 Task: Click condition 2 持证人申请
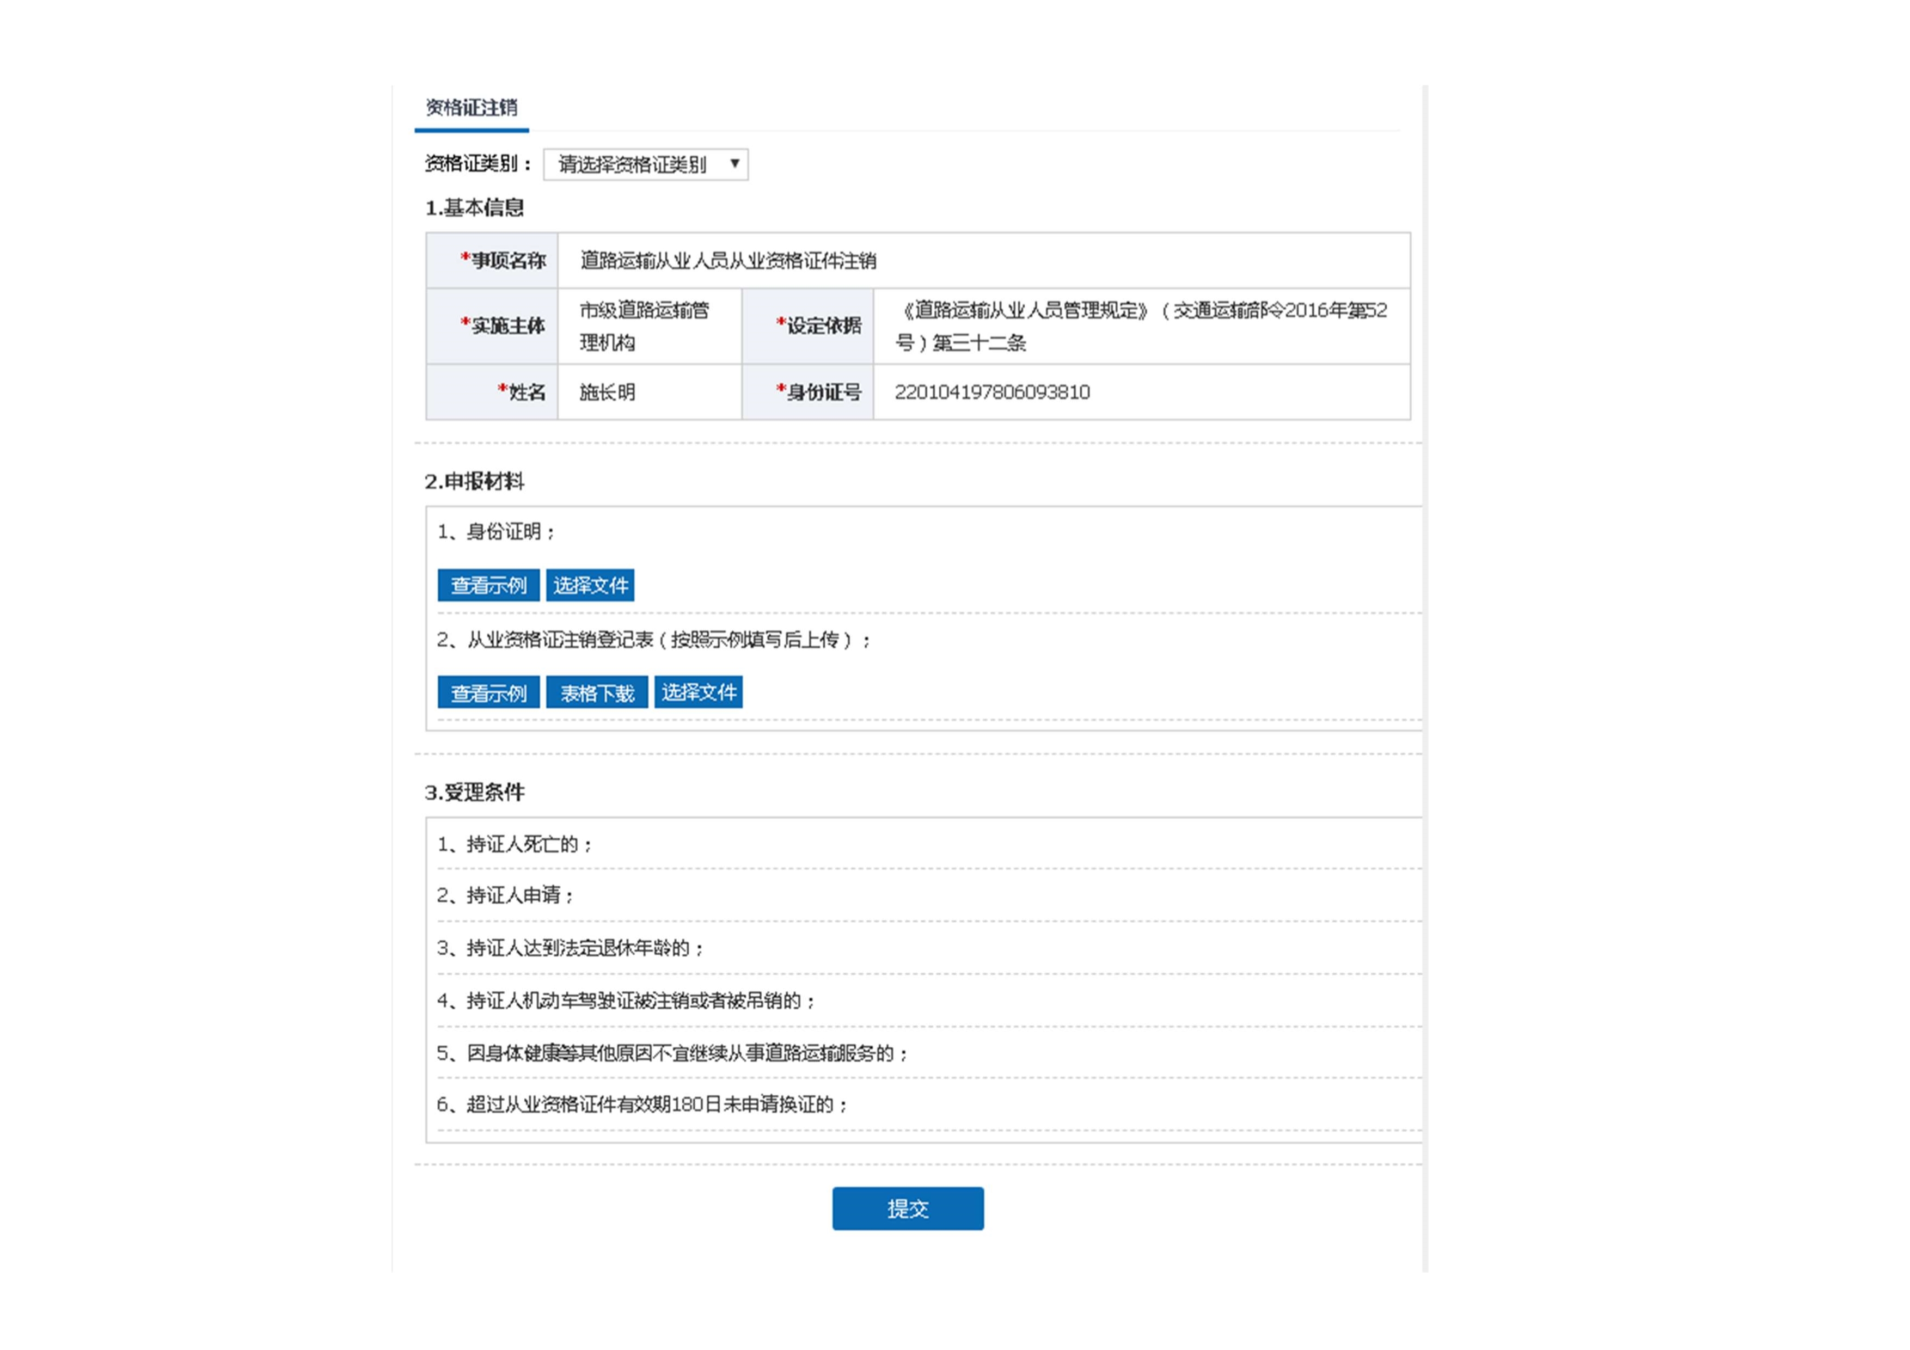pyautogui.click(x=506, y=896)
